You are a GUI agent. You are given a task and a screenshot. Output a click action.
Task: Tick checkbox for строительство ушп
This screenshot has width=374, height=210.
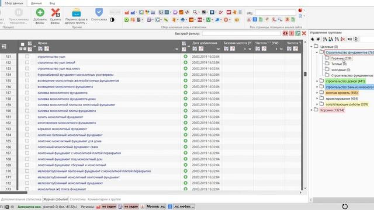[x=27, y=57]
